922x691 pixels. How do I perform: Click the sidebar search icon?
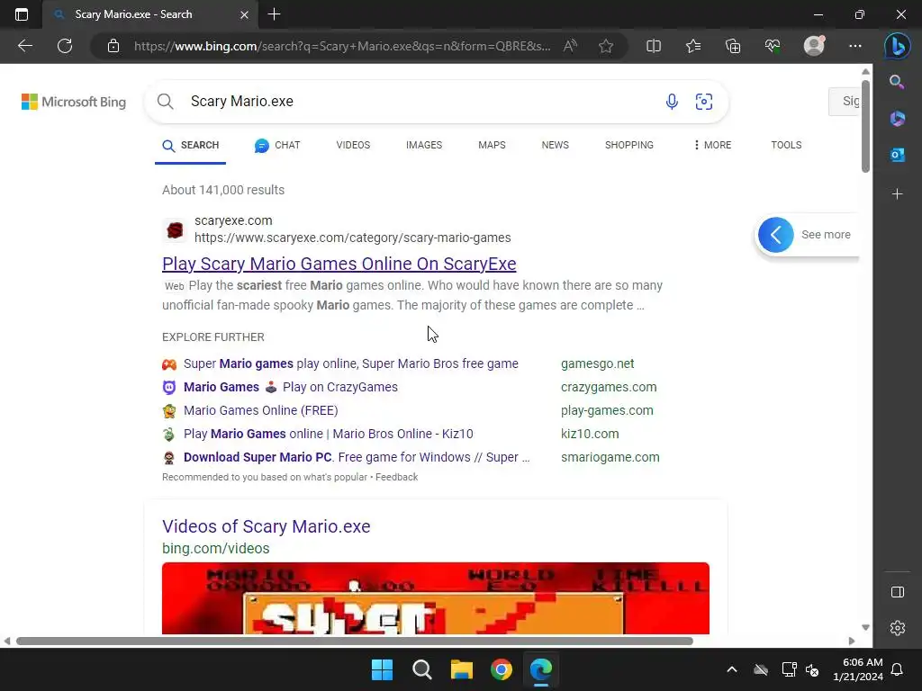click(897, 82)
